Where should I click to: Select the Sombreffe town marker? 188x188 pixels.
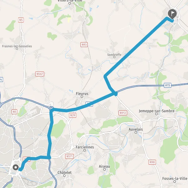tap(114, 57)
